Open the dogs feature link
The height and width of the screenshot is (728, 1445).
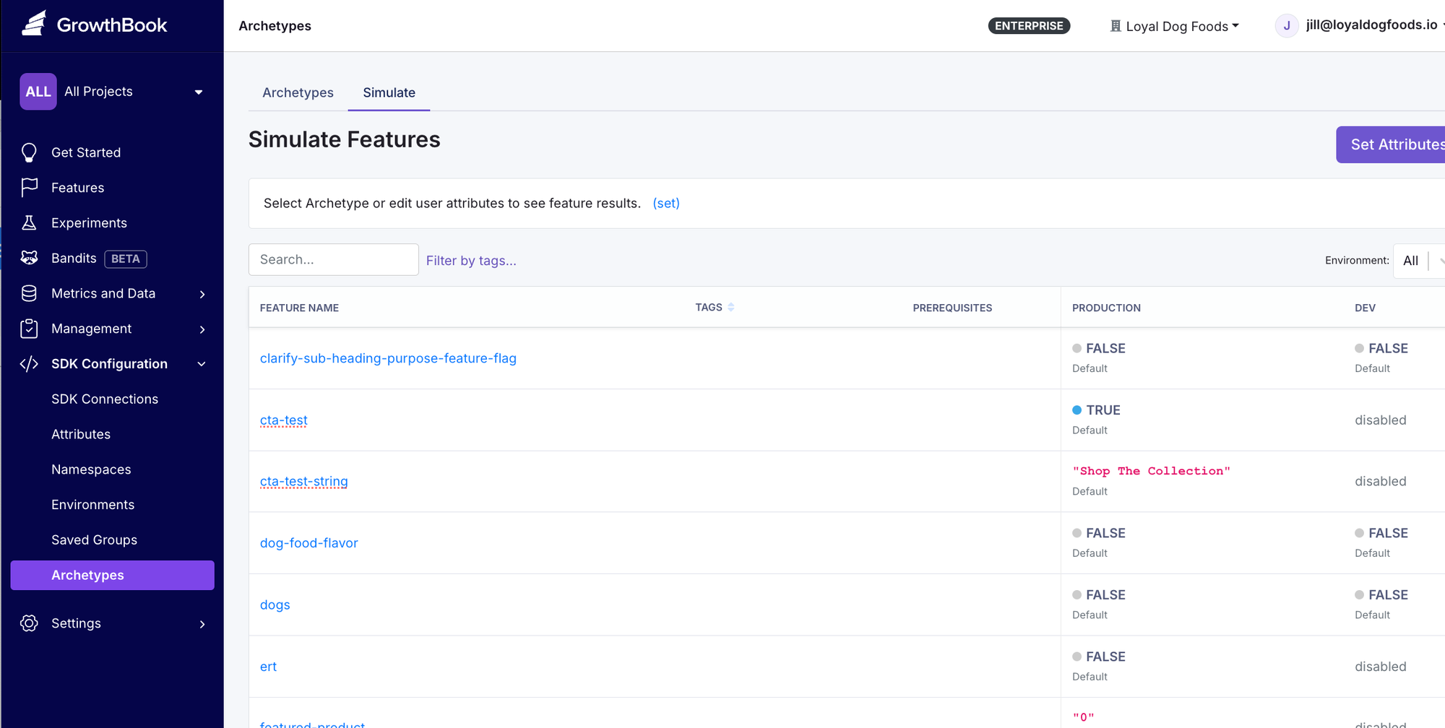275,605
